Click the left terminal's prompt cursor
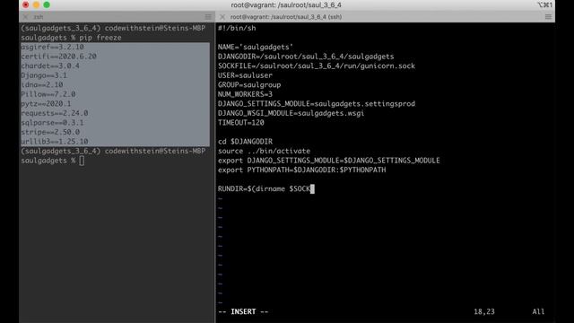574x323 pixels. 82,161
